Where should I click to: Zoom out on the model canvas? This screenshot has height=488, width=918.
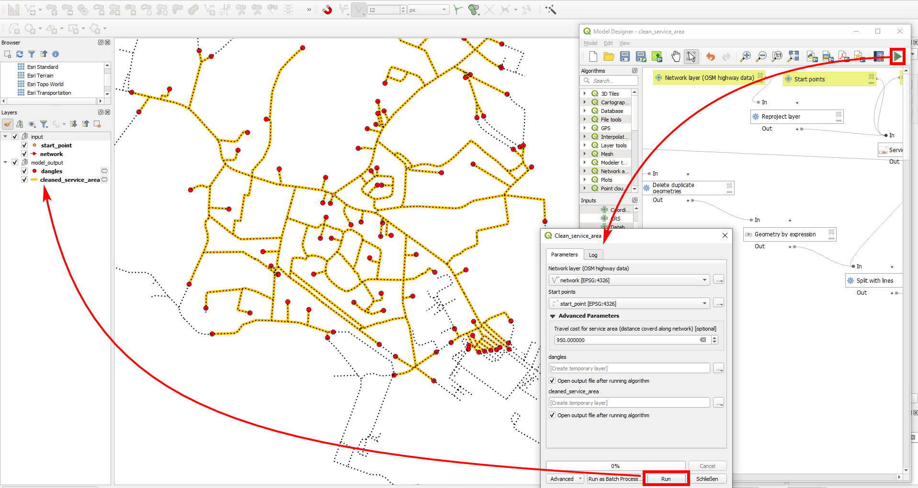pyautogui.click(x=761, y=56)
